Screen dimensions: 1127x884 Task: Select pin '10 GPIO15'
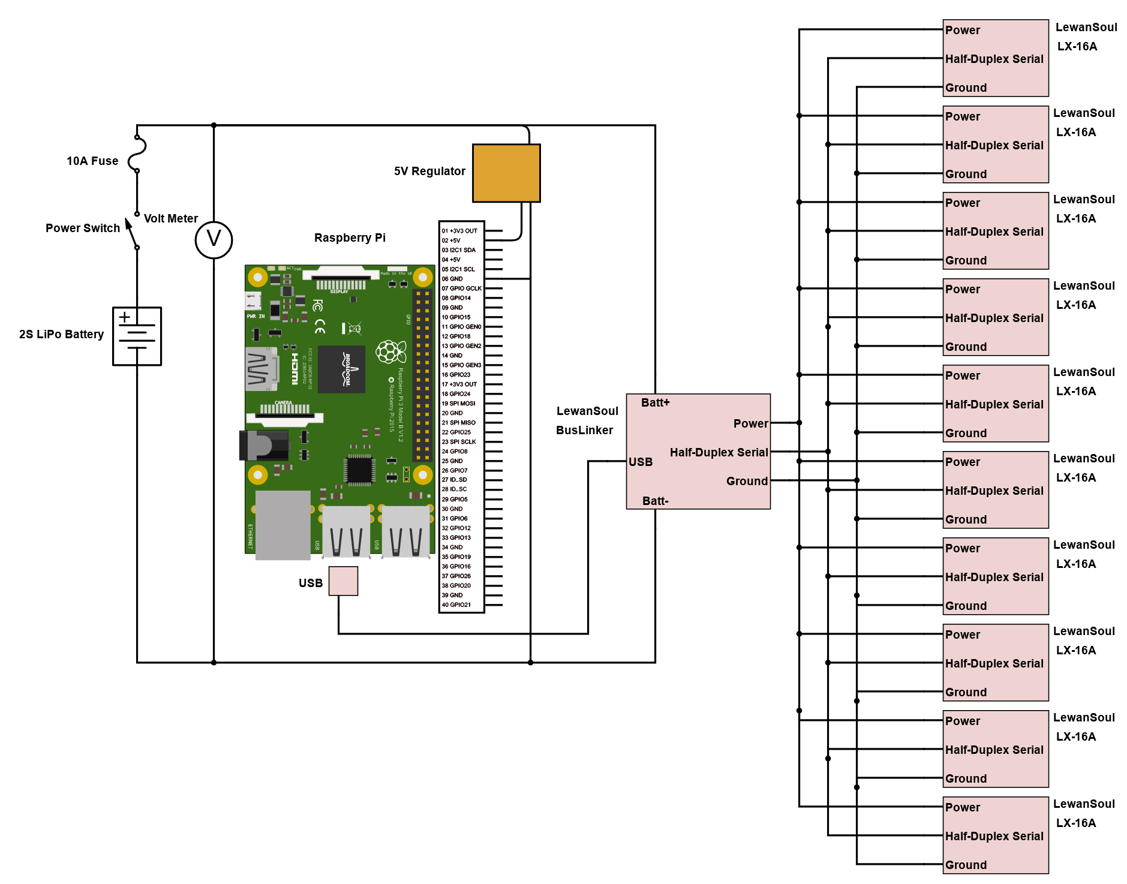coord(456,317)
